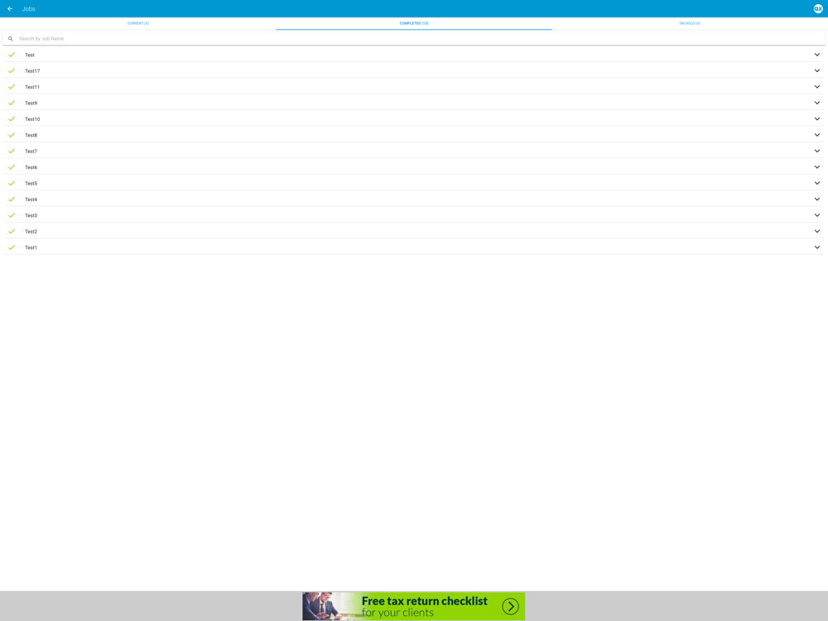Expand the Test10 job row
This screenshot has height=621, width=828.
pyautogui.click(x=817, y=118)
